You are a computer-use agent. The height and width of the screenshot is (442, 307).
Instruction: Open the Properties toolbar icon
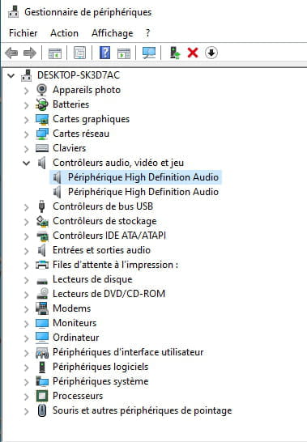pos(80,53)
